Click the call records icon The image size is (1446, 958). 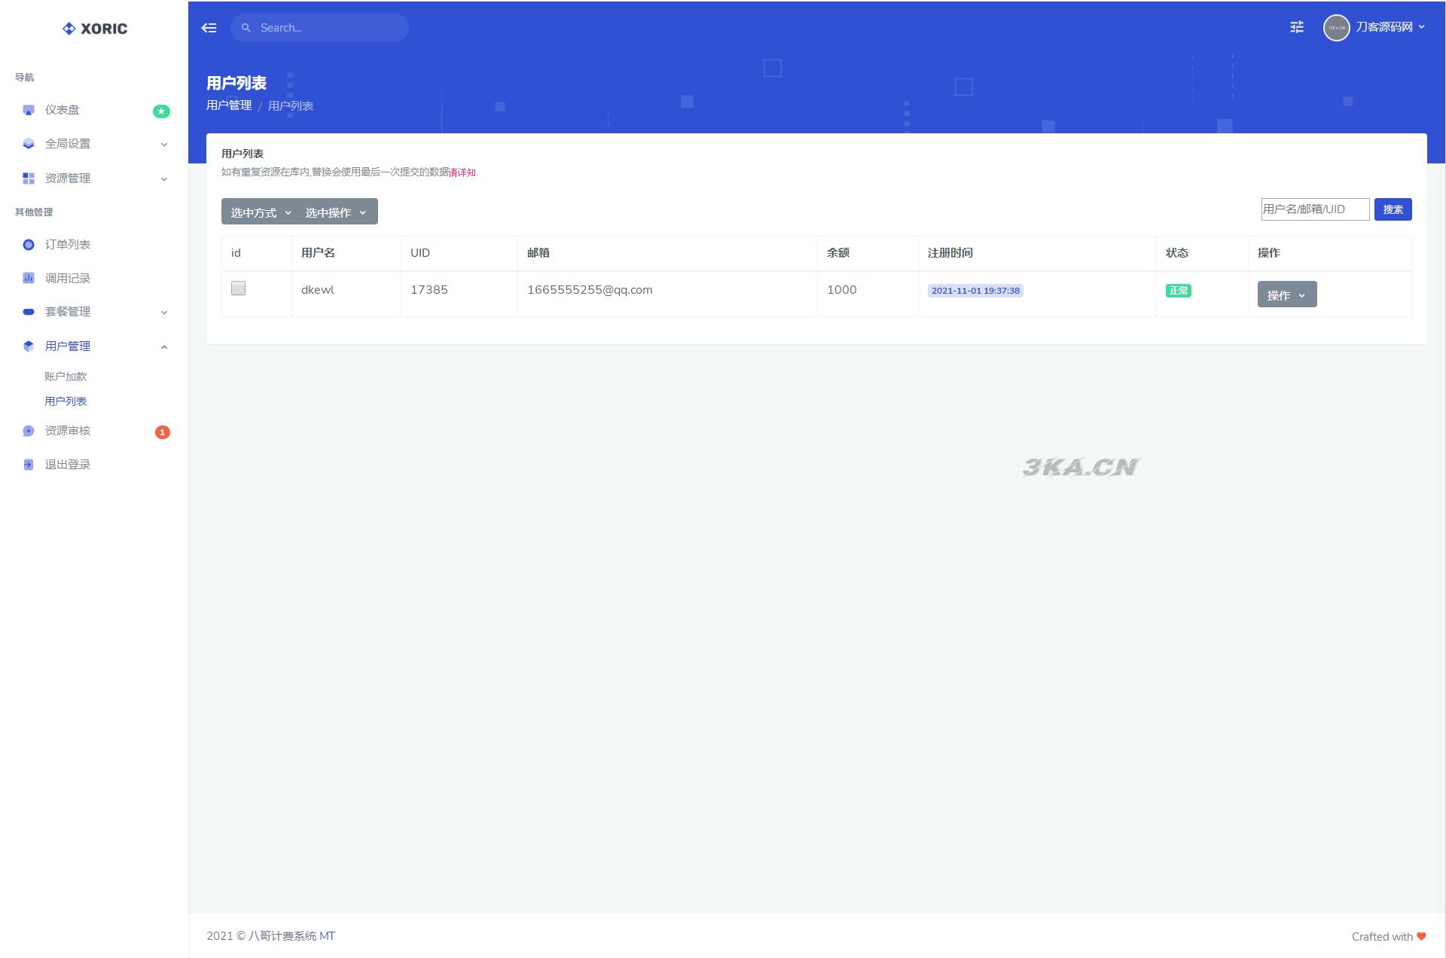[x=29, y=278]
